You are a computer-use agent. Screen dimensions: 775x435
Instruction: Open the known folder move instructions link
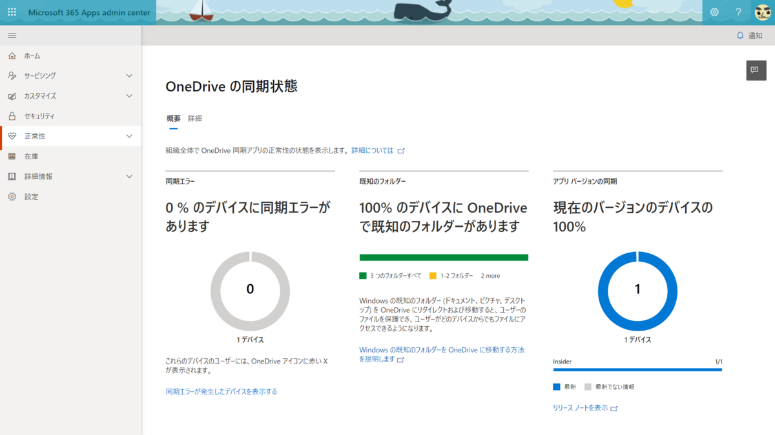(442, 354)
